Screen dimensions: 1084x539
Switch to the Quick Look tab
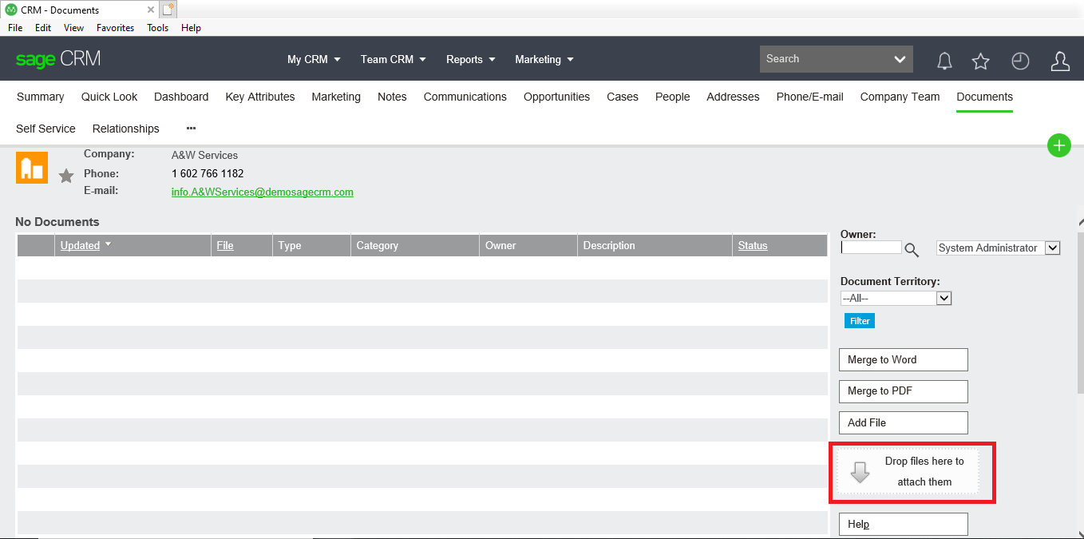109,97
